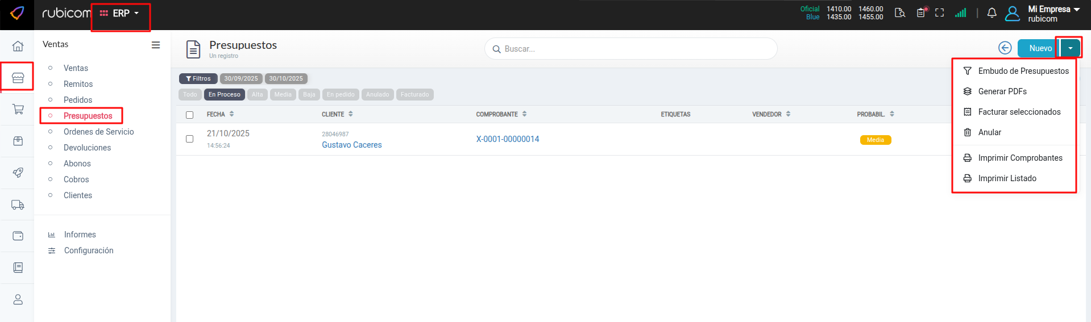This screenshot has width=1091, height=322.
Task: Click the delivery truck sidebar icon
Action: (18, 205)
